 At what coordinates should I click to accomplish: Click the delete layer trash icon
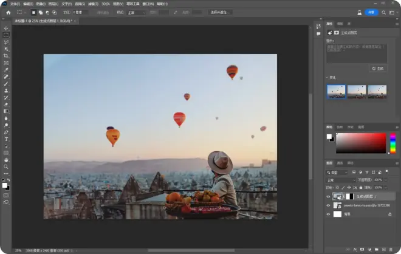point(391,249)
